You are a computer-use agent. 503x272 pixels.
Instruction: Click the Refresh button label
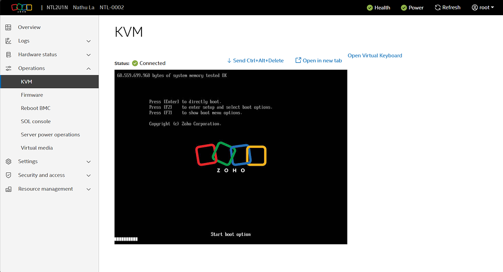click(x=451, y=7)
